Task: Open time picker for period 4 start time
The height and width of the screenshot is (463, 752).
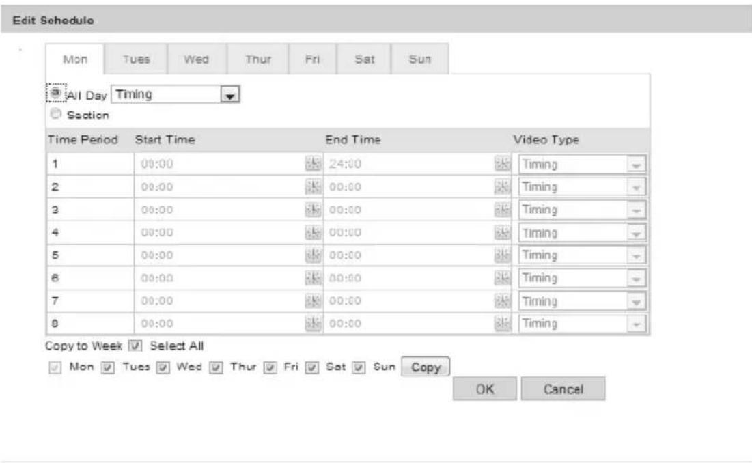Action: point(314,232)
